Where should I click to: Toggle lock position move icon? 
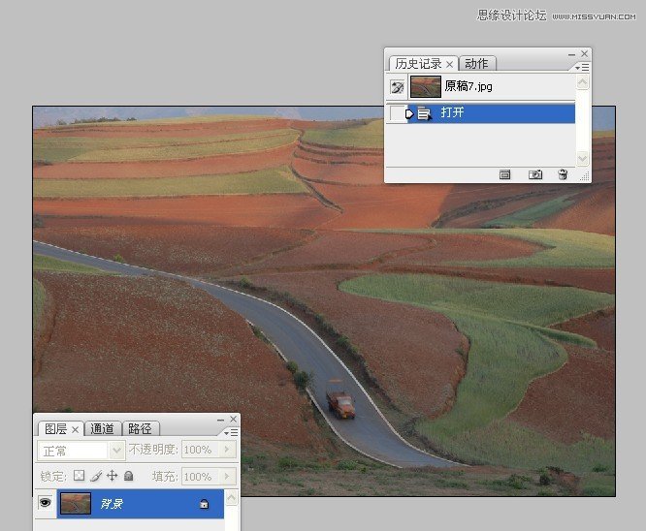pos(113,476)
